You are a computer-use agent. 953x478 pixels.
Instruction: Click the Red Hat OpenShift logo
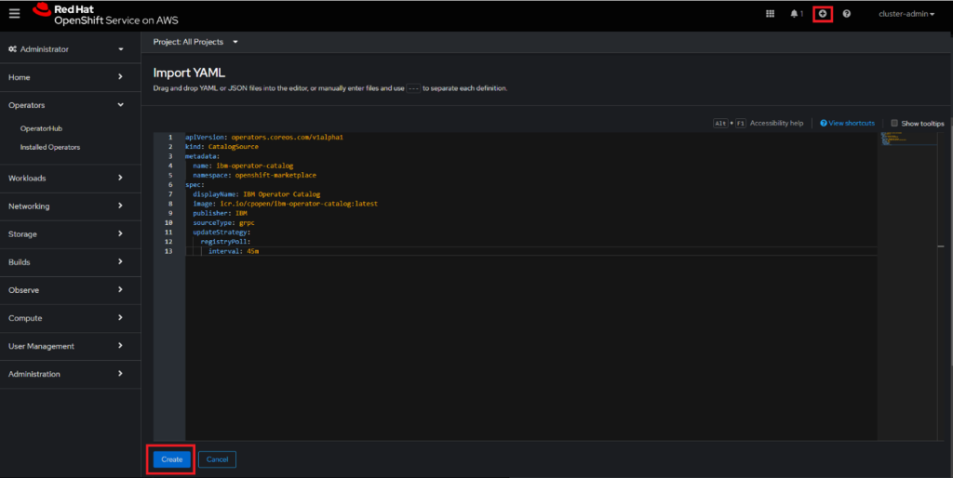click(105, 15)
